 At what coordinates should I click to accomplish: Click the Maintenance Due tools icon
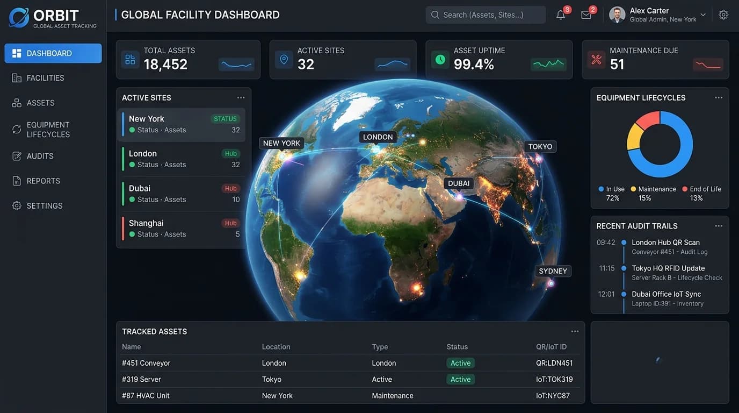click(596, 59)
